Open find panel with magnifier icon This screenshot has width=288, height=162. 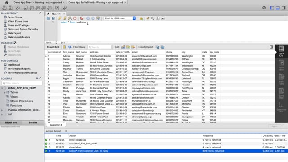coord(153,18)
